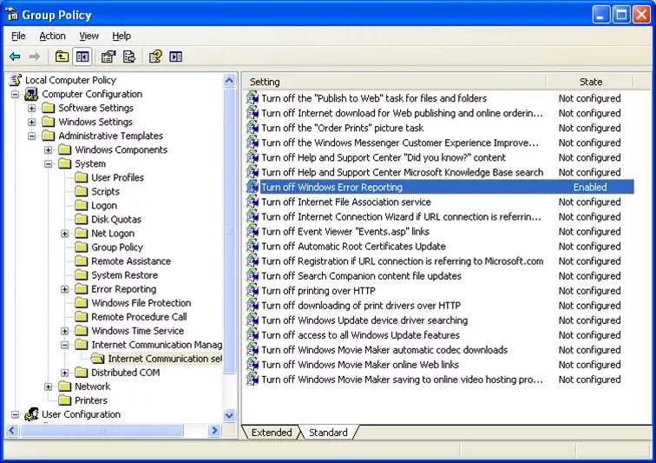Click folder icon of Remote Assistance

point(82,261)
